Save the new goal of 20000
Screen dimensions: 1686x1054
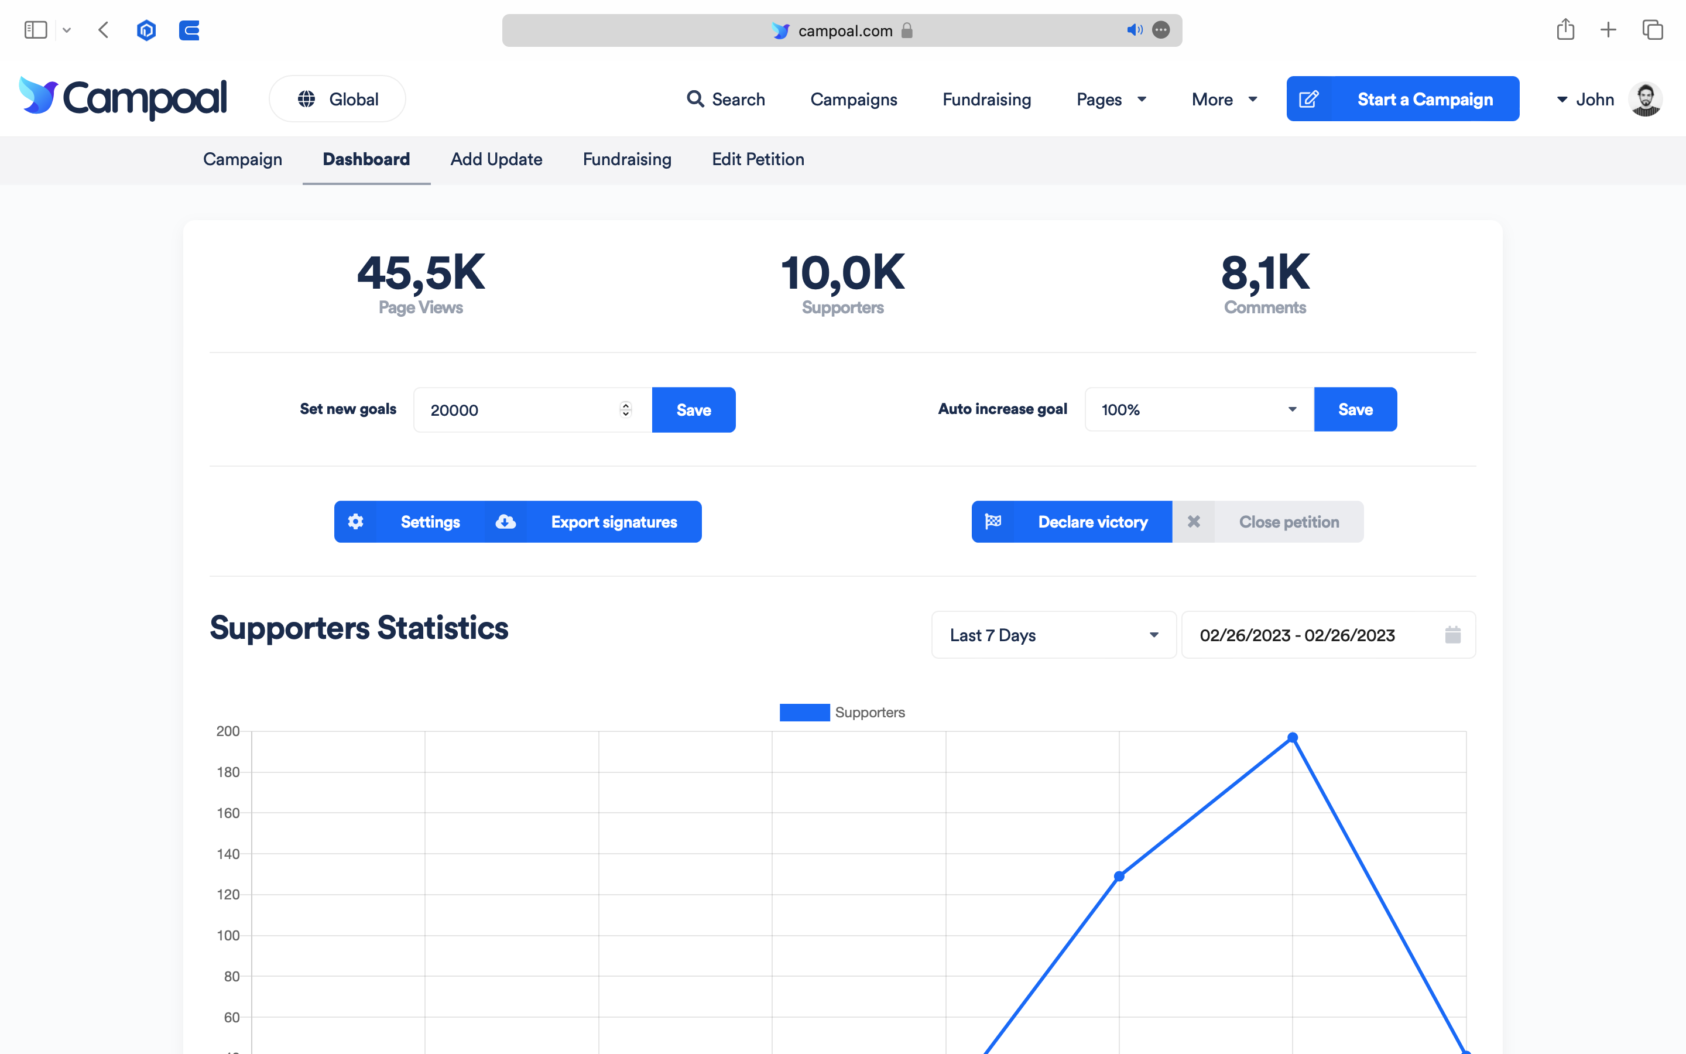pos(693,410)
